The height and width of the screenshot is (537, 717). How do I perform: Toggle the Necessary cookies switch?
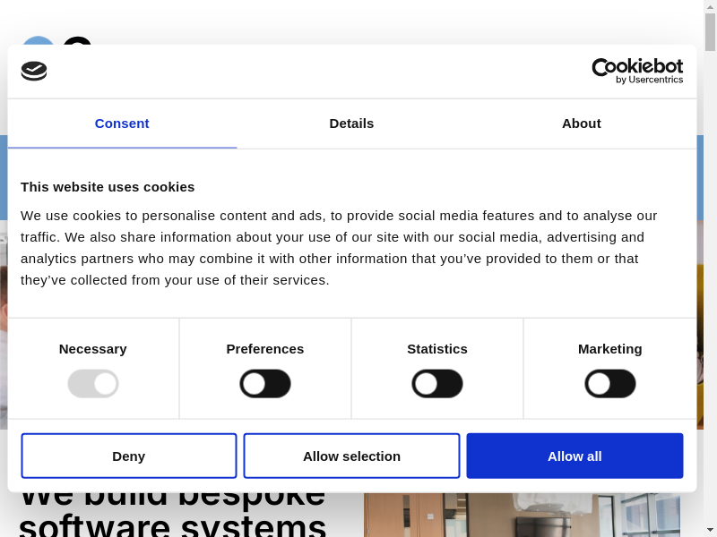[93, 384]
